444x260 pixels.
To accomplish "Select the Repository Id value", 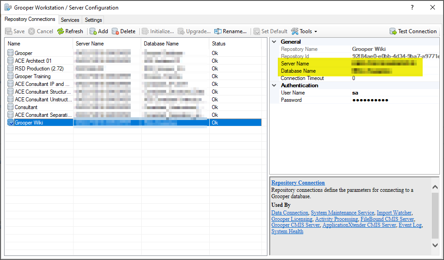I will click(x=396, y=56).
